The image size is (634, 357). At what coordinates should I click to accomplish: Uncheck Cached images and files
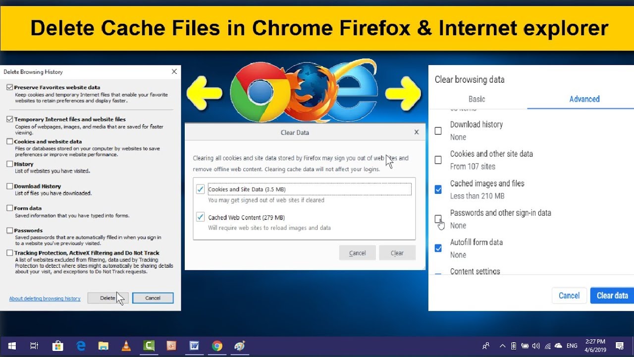click(x=438, y=189)
